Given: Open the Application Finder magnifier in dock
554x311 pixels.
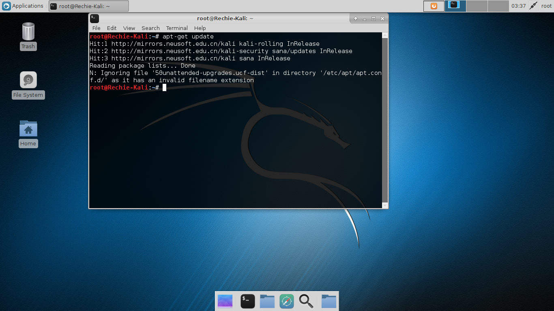Looking at the screenshot, I should [306, 301].
